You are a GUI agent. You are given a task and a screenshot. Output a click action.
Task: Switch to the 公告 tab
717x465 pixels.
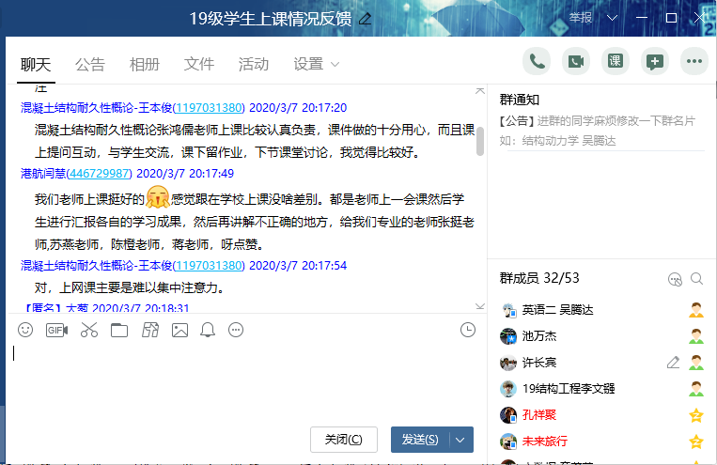pyautogui.click(x=90, y=64)
